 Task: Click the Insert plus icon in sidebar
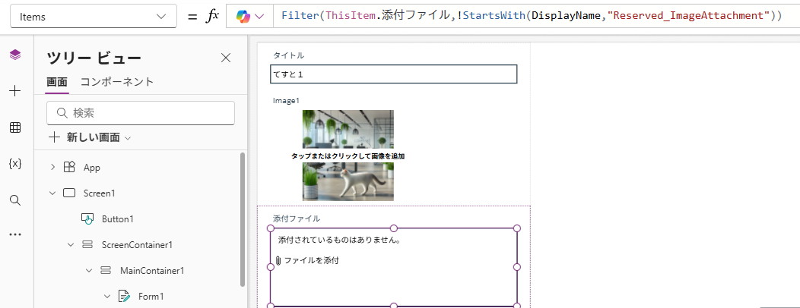[x=15, y=91]
